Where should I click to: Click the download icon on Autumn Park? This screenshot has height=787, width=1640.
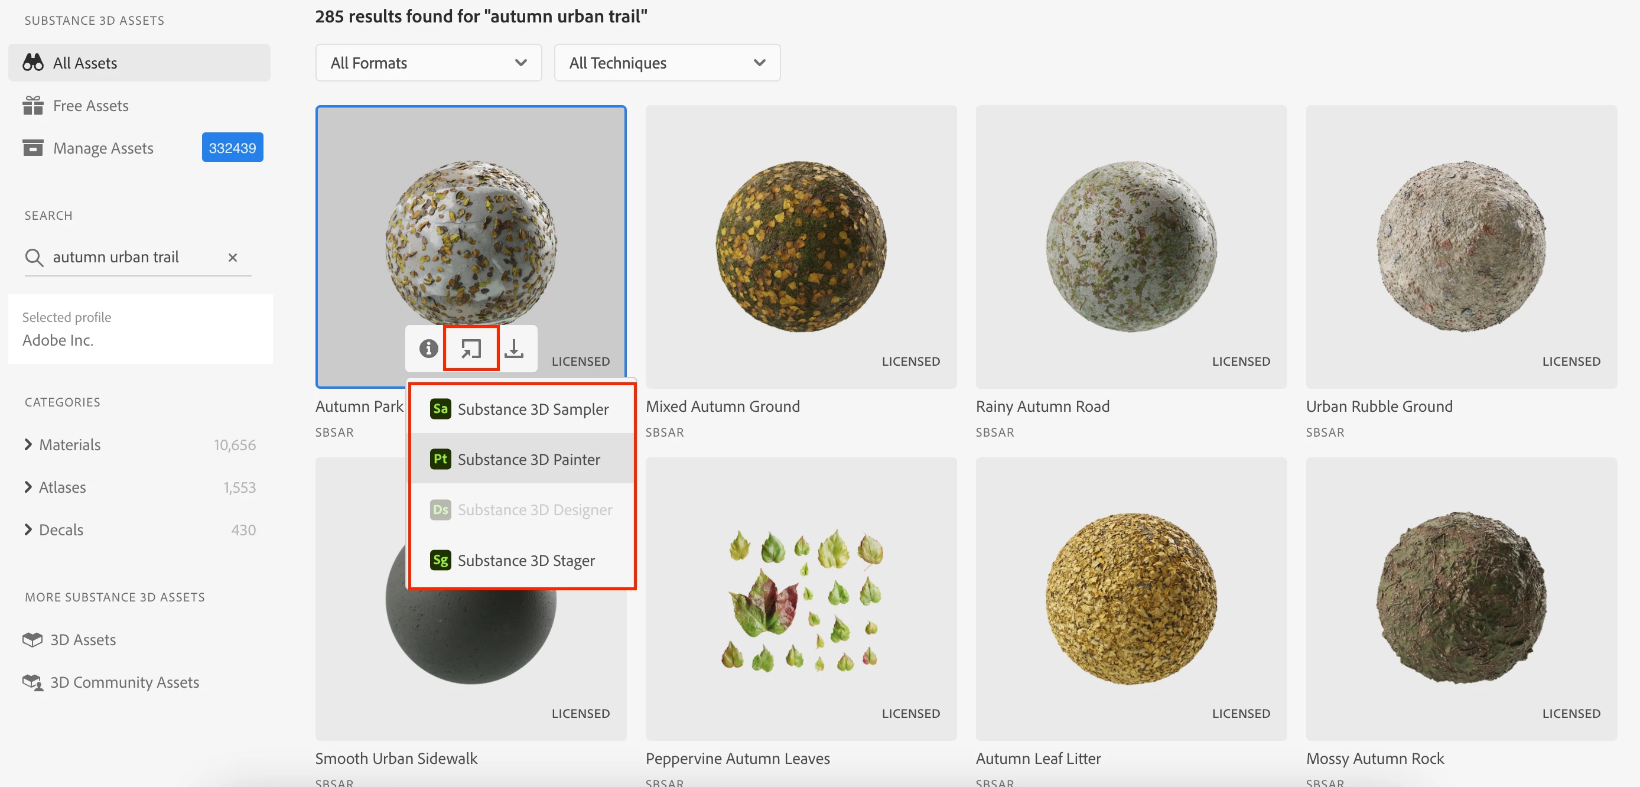(514, 348)
